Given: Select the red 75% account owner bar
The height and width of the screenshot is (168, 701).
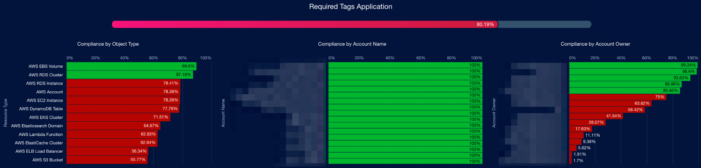Looking at the screenshot, I should tap(618, 97).
